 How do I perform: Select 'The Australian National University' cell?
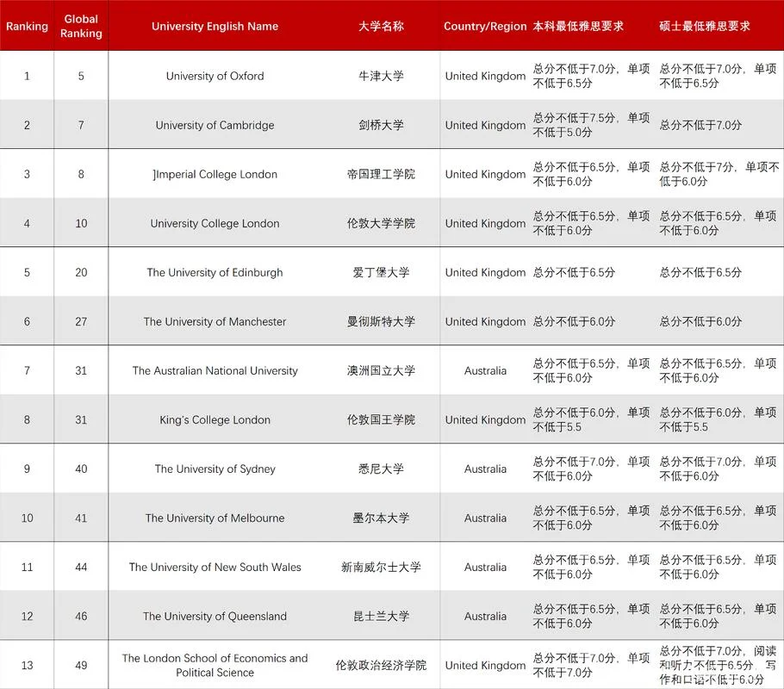(x=215, y=370)
